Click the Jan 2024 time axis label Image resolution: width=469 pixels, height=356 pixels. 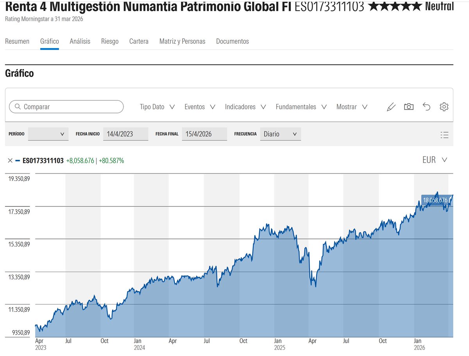pos(140,344)
